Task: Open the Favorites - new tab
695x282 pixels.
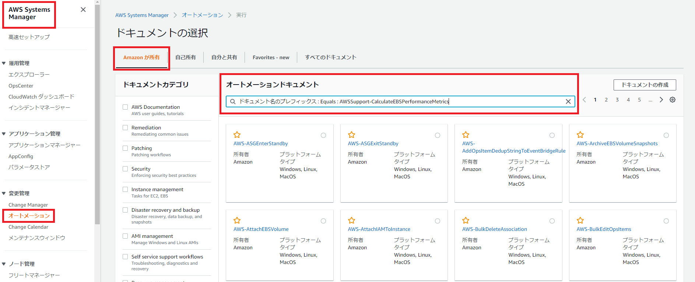Action: click(271, 57)
